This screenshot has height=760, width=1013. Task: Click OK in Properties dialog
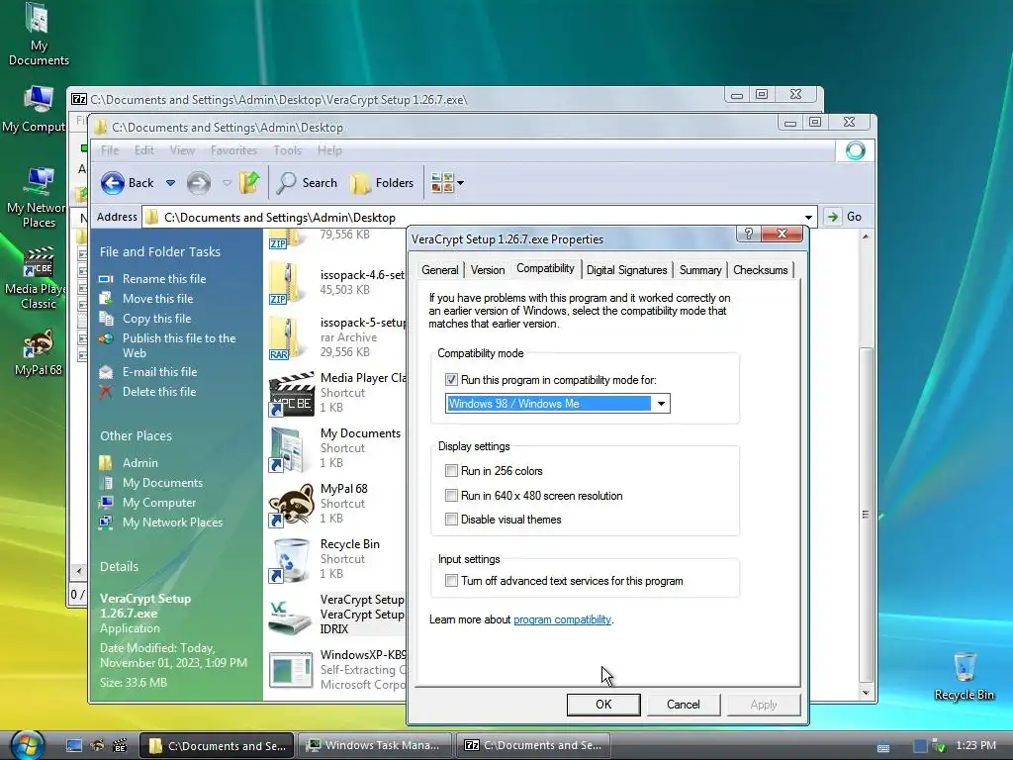pos(603,705)
